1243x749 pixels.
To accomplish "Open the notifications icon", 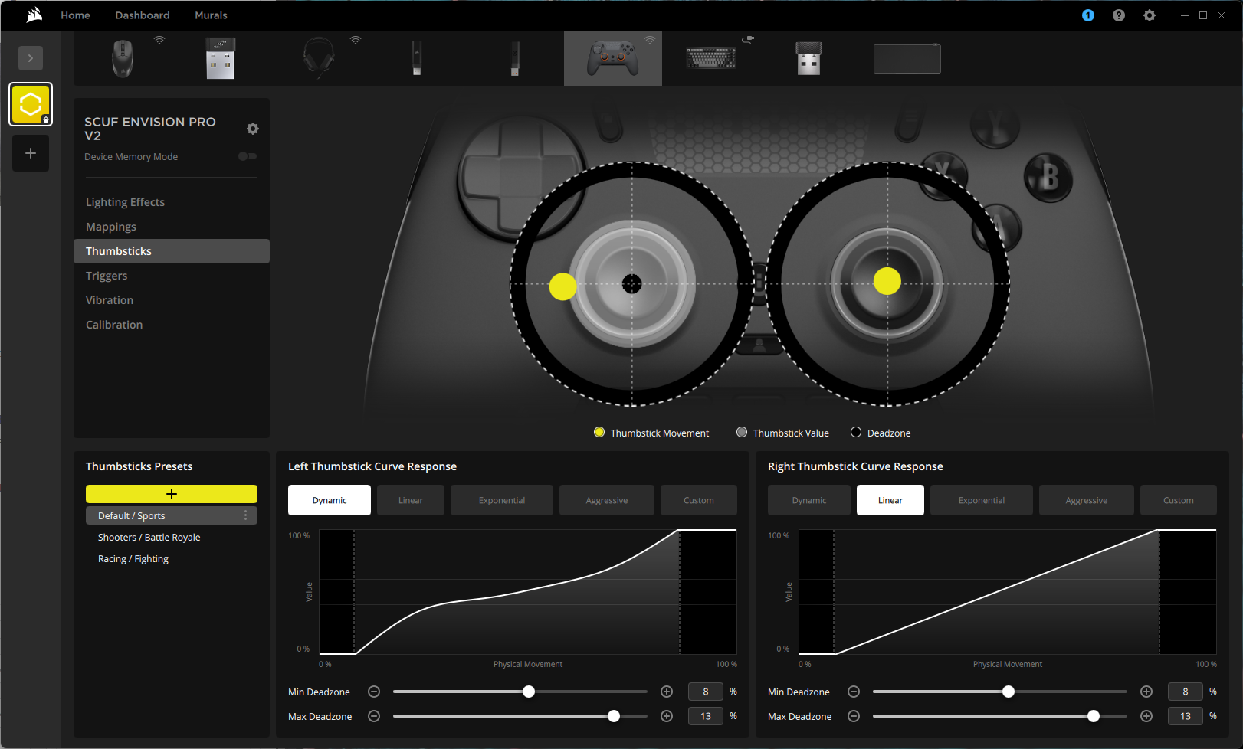I will point(1087,15).
